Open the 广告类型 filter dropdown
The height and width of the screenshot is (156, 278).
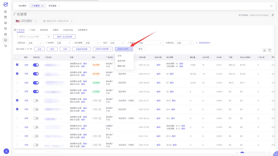(x=63, y=43)
